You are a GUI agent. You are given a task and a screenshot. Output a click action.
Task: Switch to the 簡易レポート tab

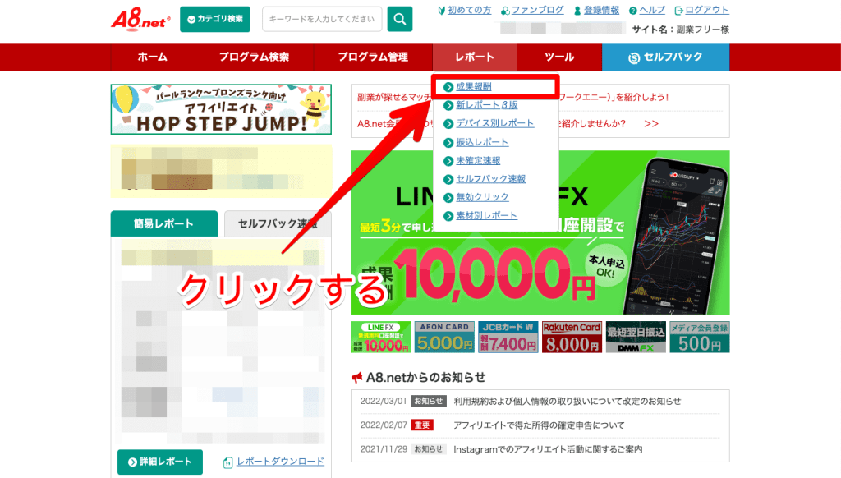pos(164,223)
